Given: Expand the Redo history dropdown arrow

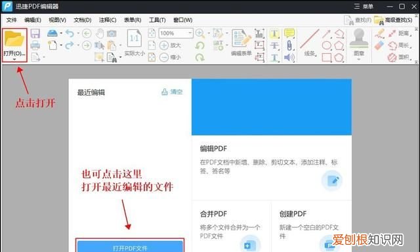Looking at the screenshot, I should coord(78,45).
